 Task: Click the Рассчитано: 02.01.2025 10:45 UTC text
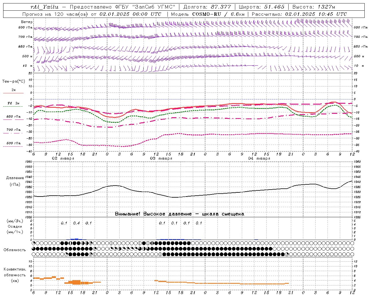tap(299, 14)
